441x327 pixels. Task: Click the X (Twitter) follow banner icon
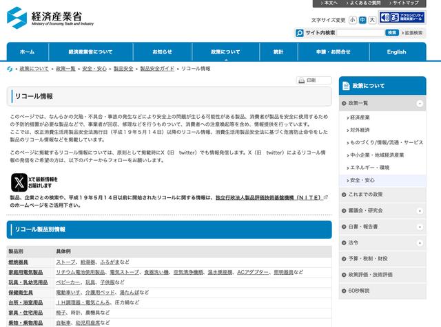tap(19, 182)
